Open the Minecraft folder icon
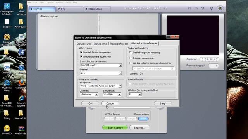The height and width of the screenshot is (139, 248). (x=21, y=115)
